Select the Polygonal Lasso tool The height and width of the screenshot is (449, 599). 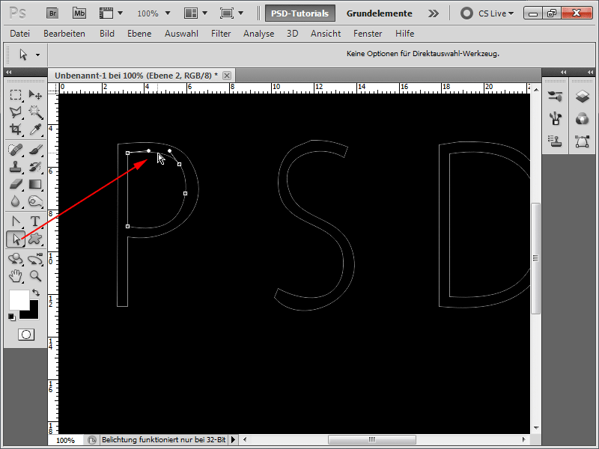coord(16,112)
